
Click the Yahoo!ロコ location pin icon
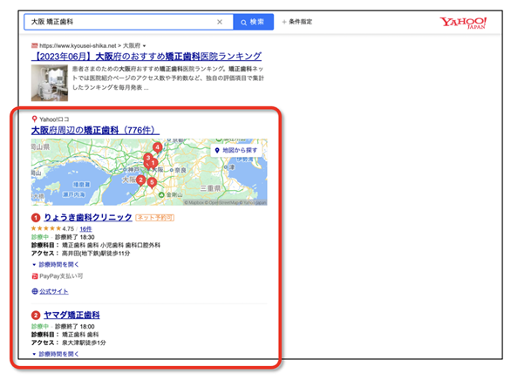coord(34,119)
